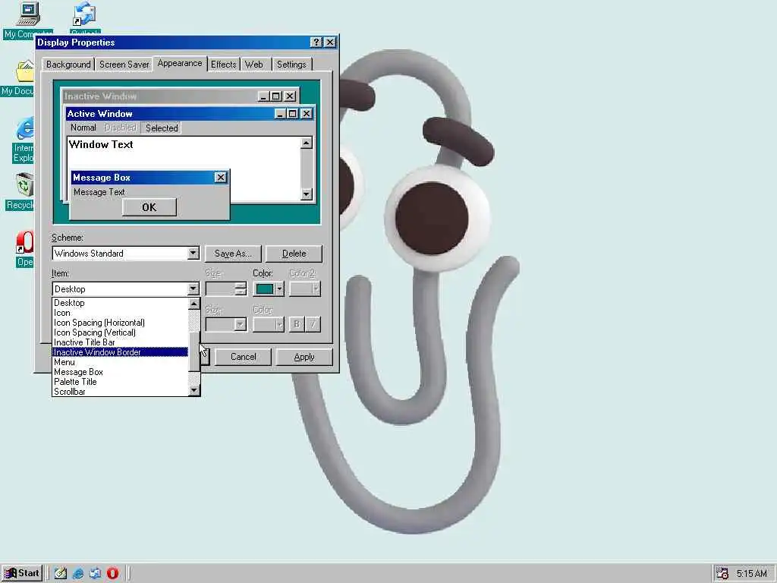Choose Menu in the Item list
Viewport: 777px width, 583px height.
[x=121, y=362]
